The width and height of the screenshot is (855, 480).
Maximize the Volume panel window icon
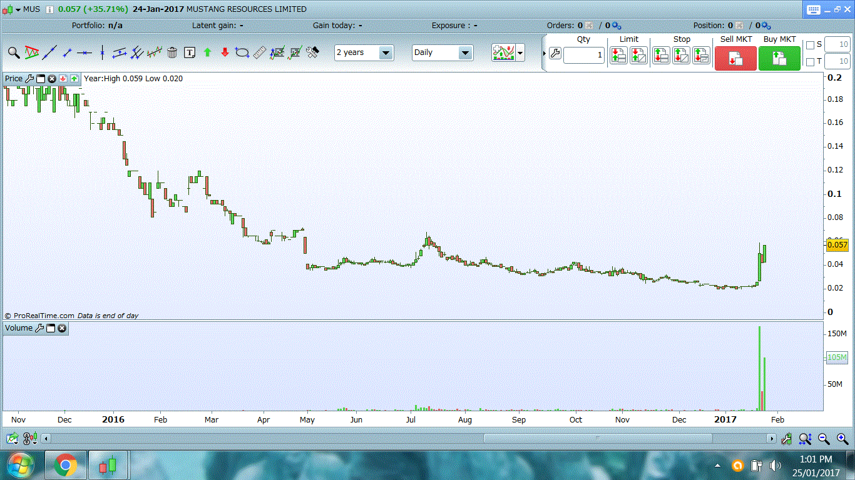[51, 328]
